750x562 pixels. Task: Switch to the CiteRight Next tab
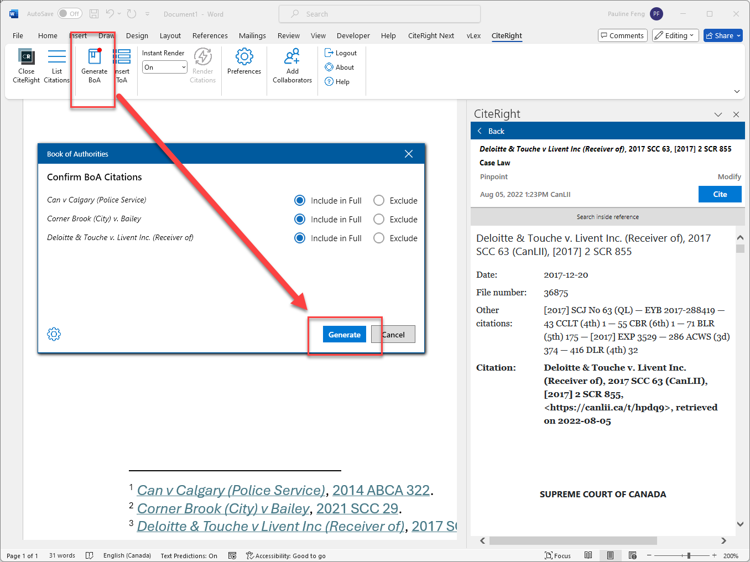point(431,35)
